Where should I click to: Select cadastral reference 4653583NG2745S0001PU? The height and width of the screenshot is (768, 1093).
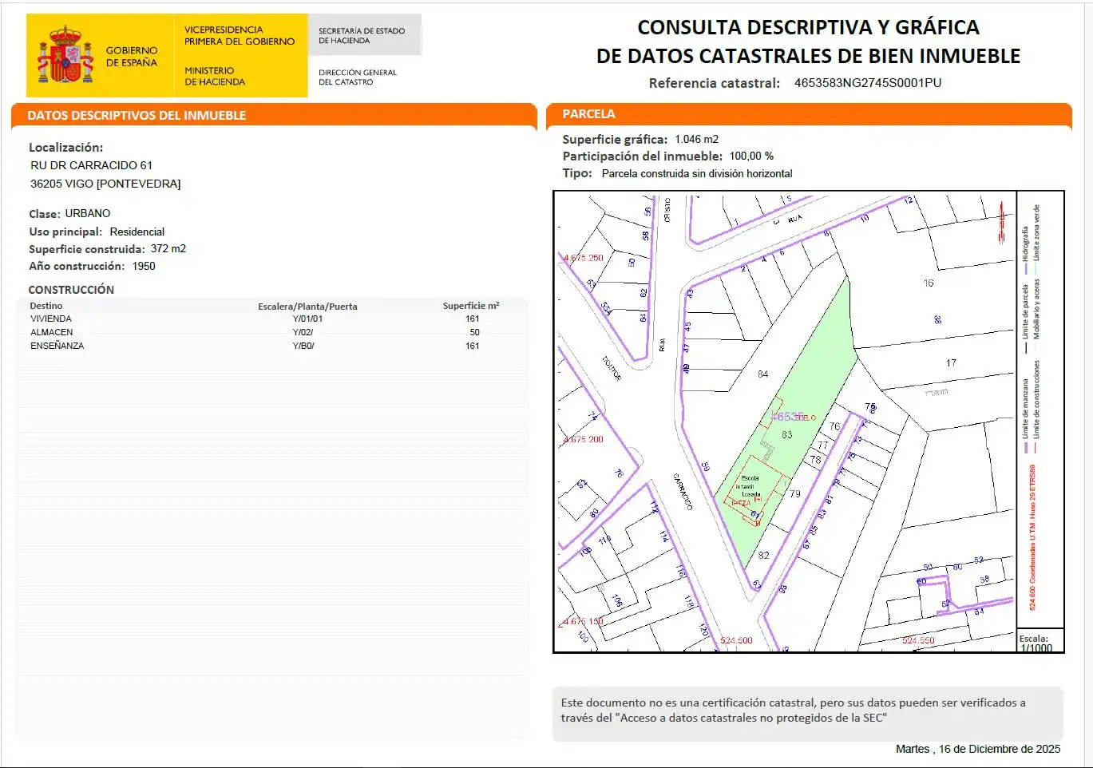coord(868,83)
